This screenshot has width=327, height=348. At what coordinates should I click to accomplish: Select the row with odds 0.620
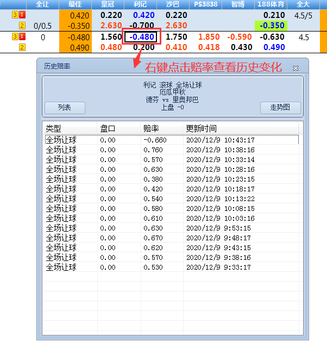(x=172, y=247)
